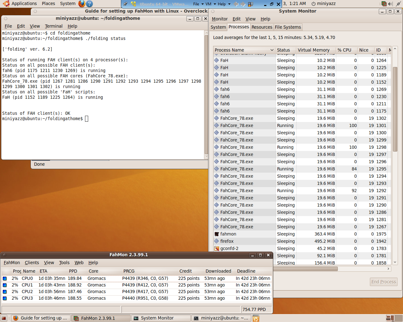Click the pin icon on VMware toolbar

point(125,4)
